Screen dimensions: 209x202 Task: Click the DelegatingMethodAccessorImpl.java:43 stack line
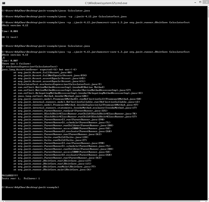click(78, 93)
